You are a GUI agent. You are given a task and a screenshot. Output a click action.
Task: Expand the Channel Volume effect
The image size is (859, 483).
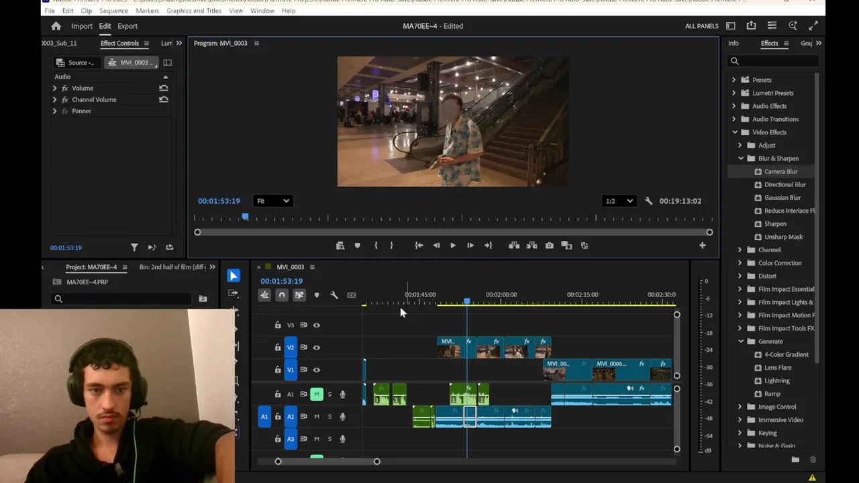click(x=54, y=99)
